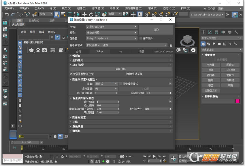This screenshot has height=166, width=245.
Task: Enable 锁定噪点模式 checkbox
Action: coord(120,84)
